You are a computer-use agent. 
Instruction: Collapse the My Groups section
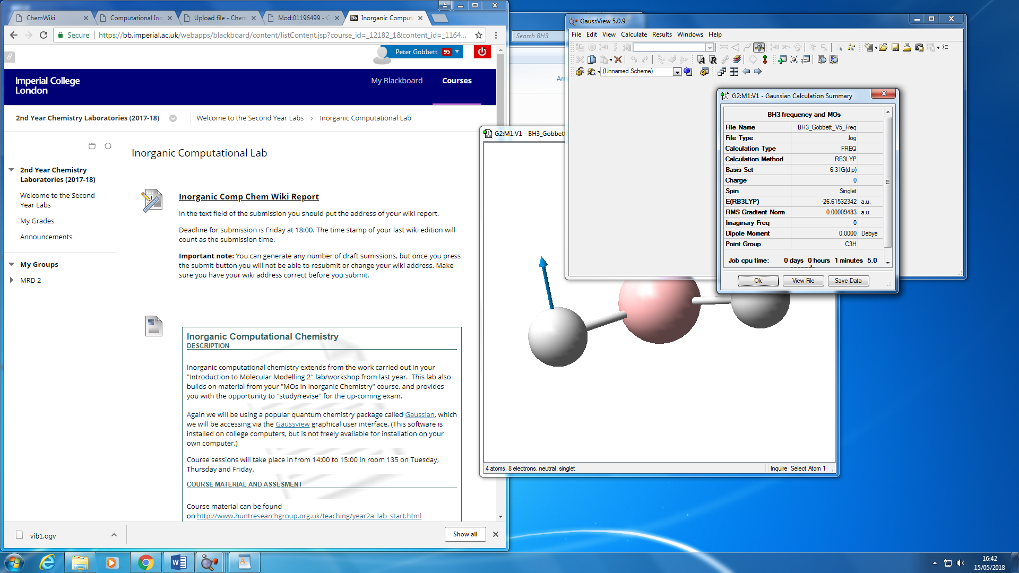pyautogui.click(x=12, y=264)
